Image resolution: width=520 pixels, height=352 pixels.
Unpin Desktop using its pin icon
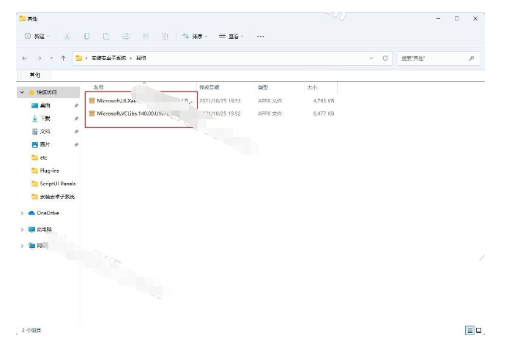tap(76, 105)
